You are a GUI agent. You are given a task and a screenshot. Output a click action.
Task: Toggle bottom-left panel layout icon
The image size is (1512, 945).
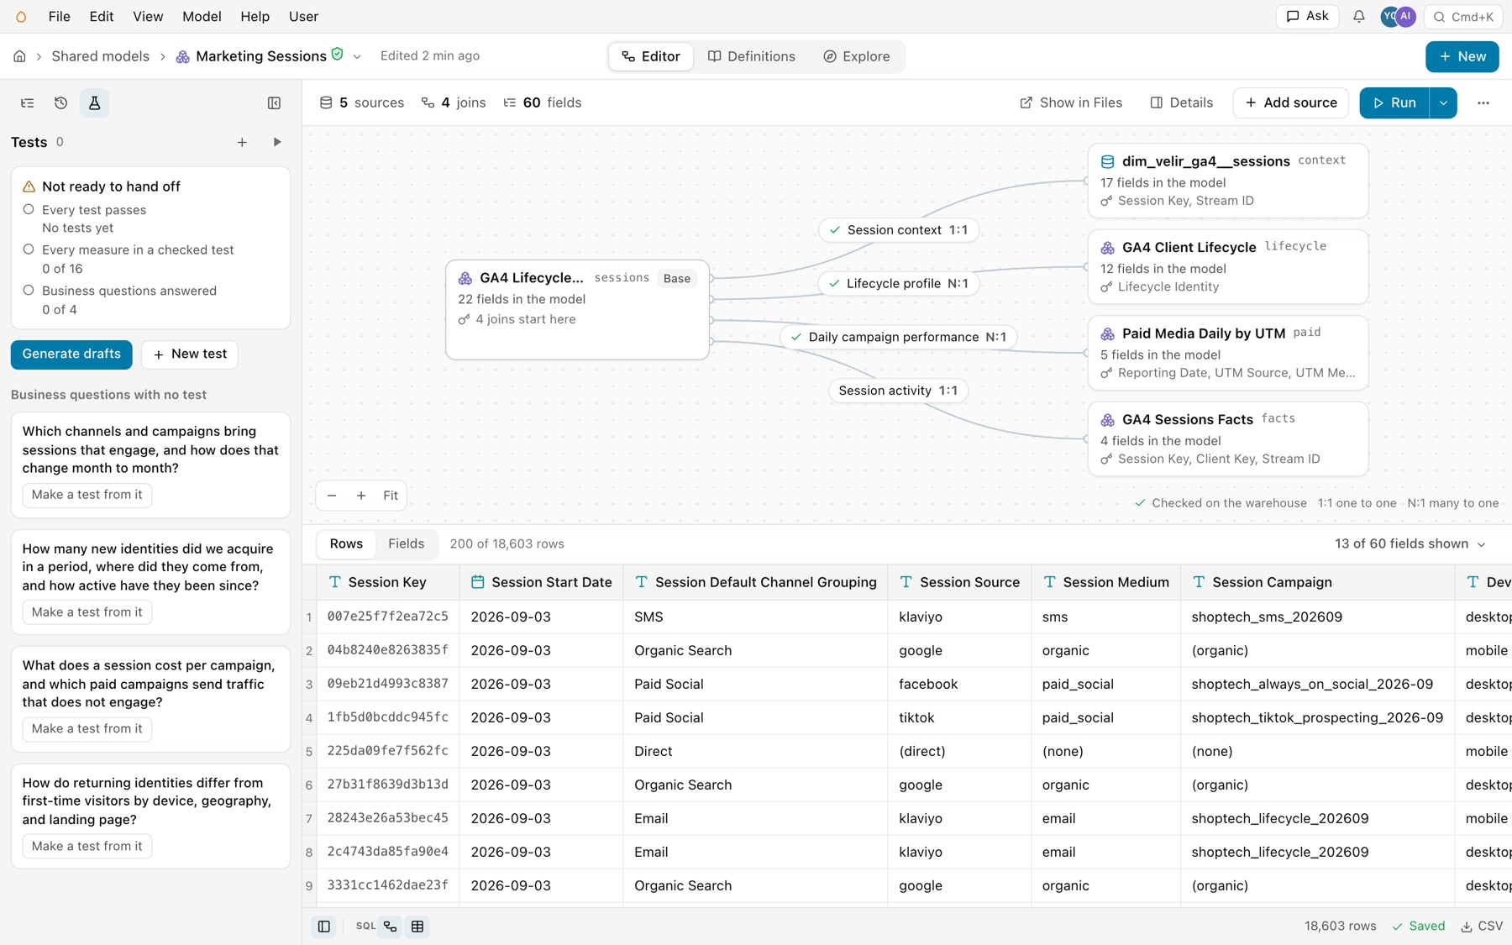[323, 927]
